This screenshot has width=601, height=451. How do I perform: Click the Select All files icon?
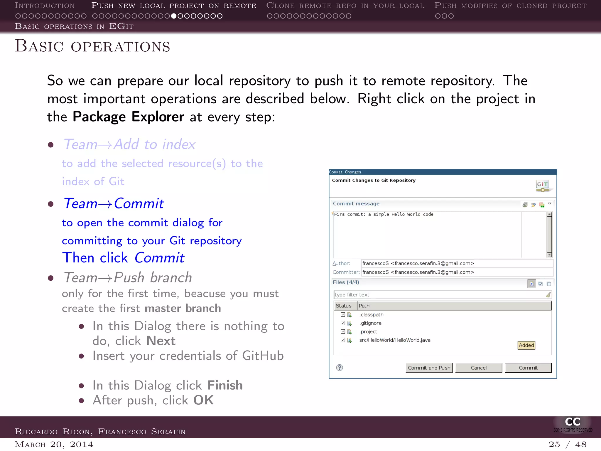click(x=541, y=284)
